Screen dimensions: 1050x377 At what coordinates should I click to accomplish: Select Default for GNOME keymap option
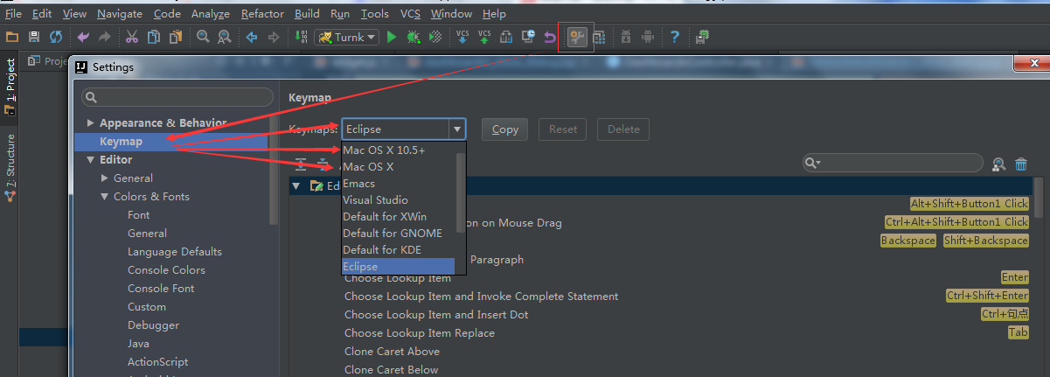pos(400,234)
